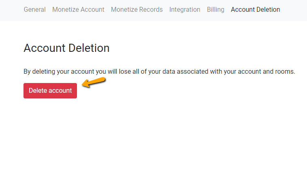Select the active Account Deletion tab
Viewport: 307px width, 177px height.
pyautogui.click(x=255, y=10)
